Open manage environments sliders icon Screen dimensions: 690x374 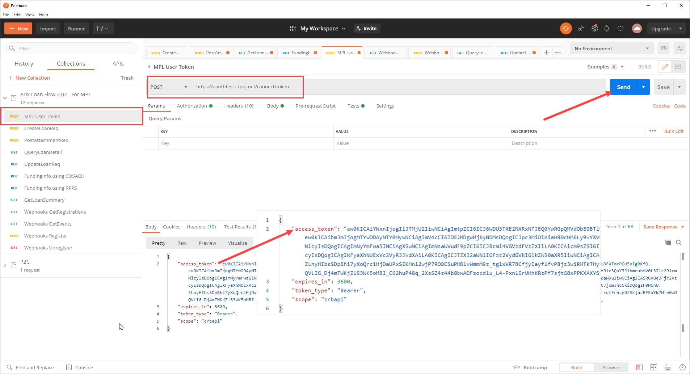680,48
